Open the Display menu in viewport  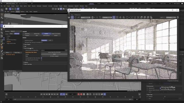click(x=18, y=12)
